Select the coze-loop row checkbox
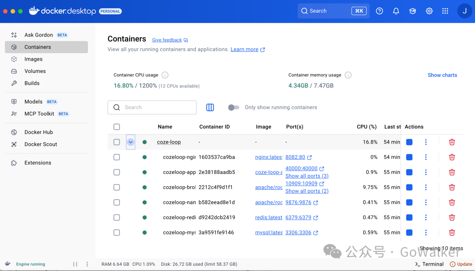 tap(117, 142)
